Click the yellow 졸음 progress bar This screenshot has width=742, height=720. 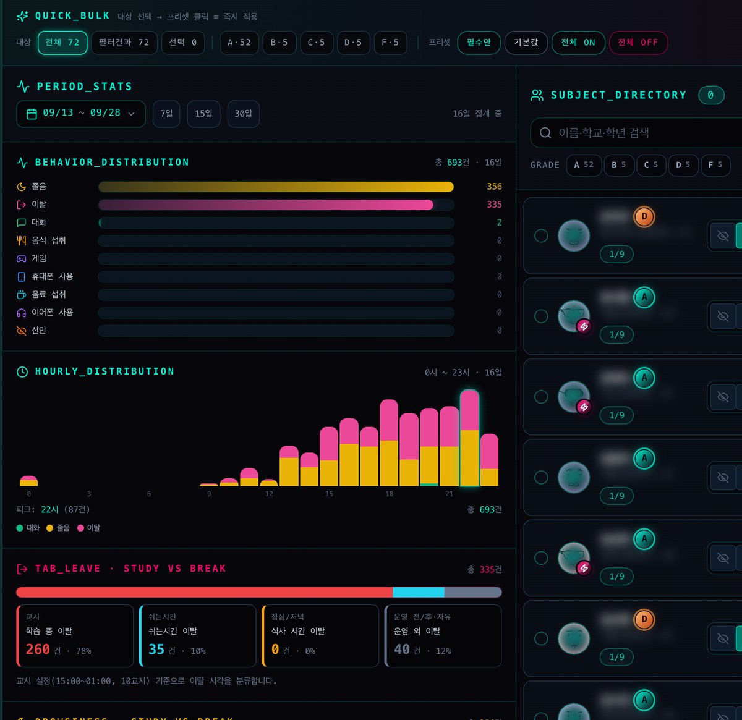(276, 187)
